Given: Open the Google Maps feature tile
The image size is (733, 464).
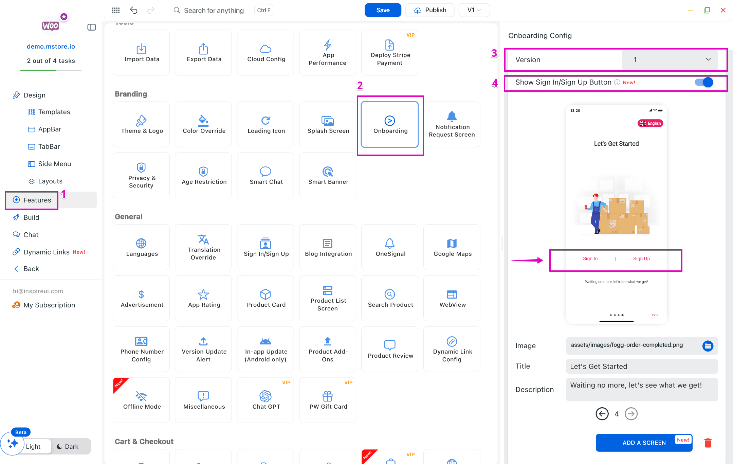Looking at the screenshot, I should 452,247.
